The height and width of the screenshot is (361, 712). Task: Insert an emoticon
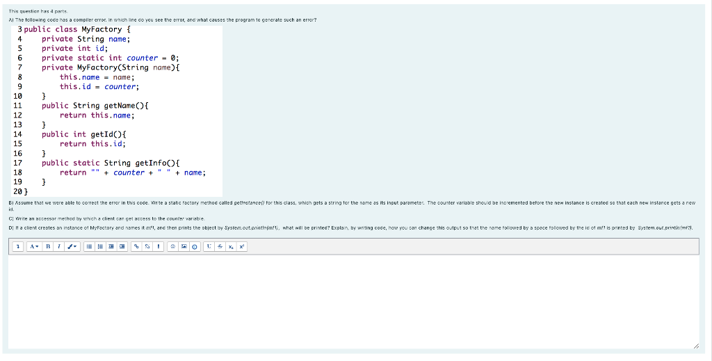173,246
